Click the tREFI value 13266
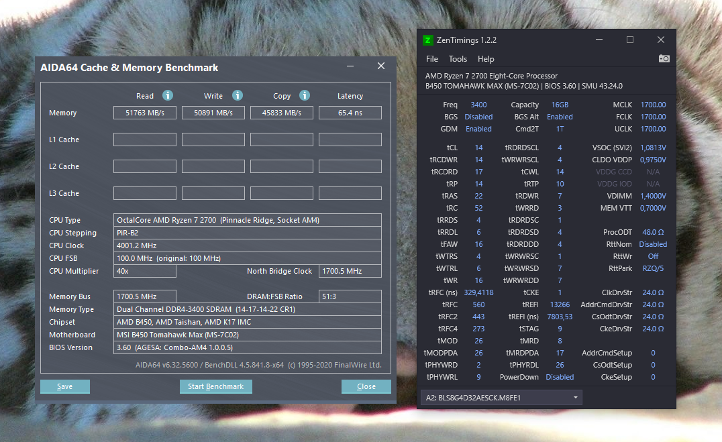722x442 pixels. click(x=560, y=305)
